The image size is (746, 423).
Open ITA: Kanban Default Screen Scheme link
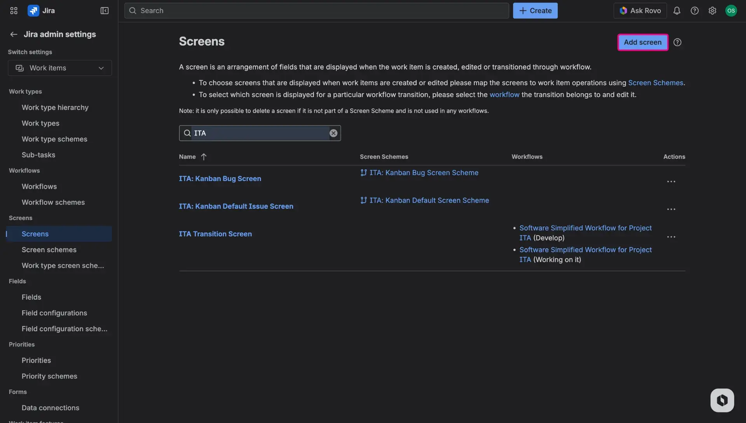(429, 200)
